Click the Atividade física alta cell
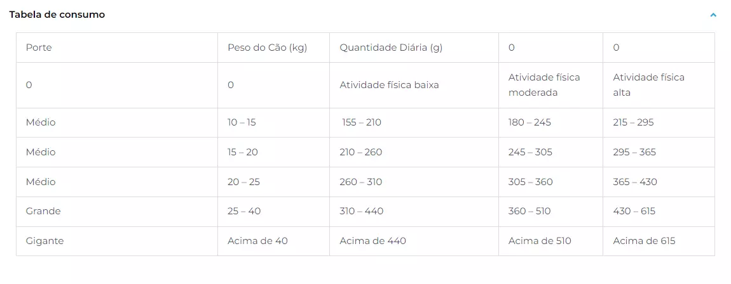 tap(659, 85)
